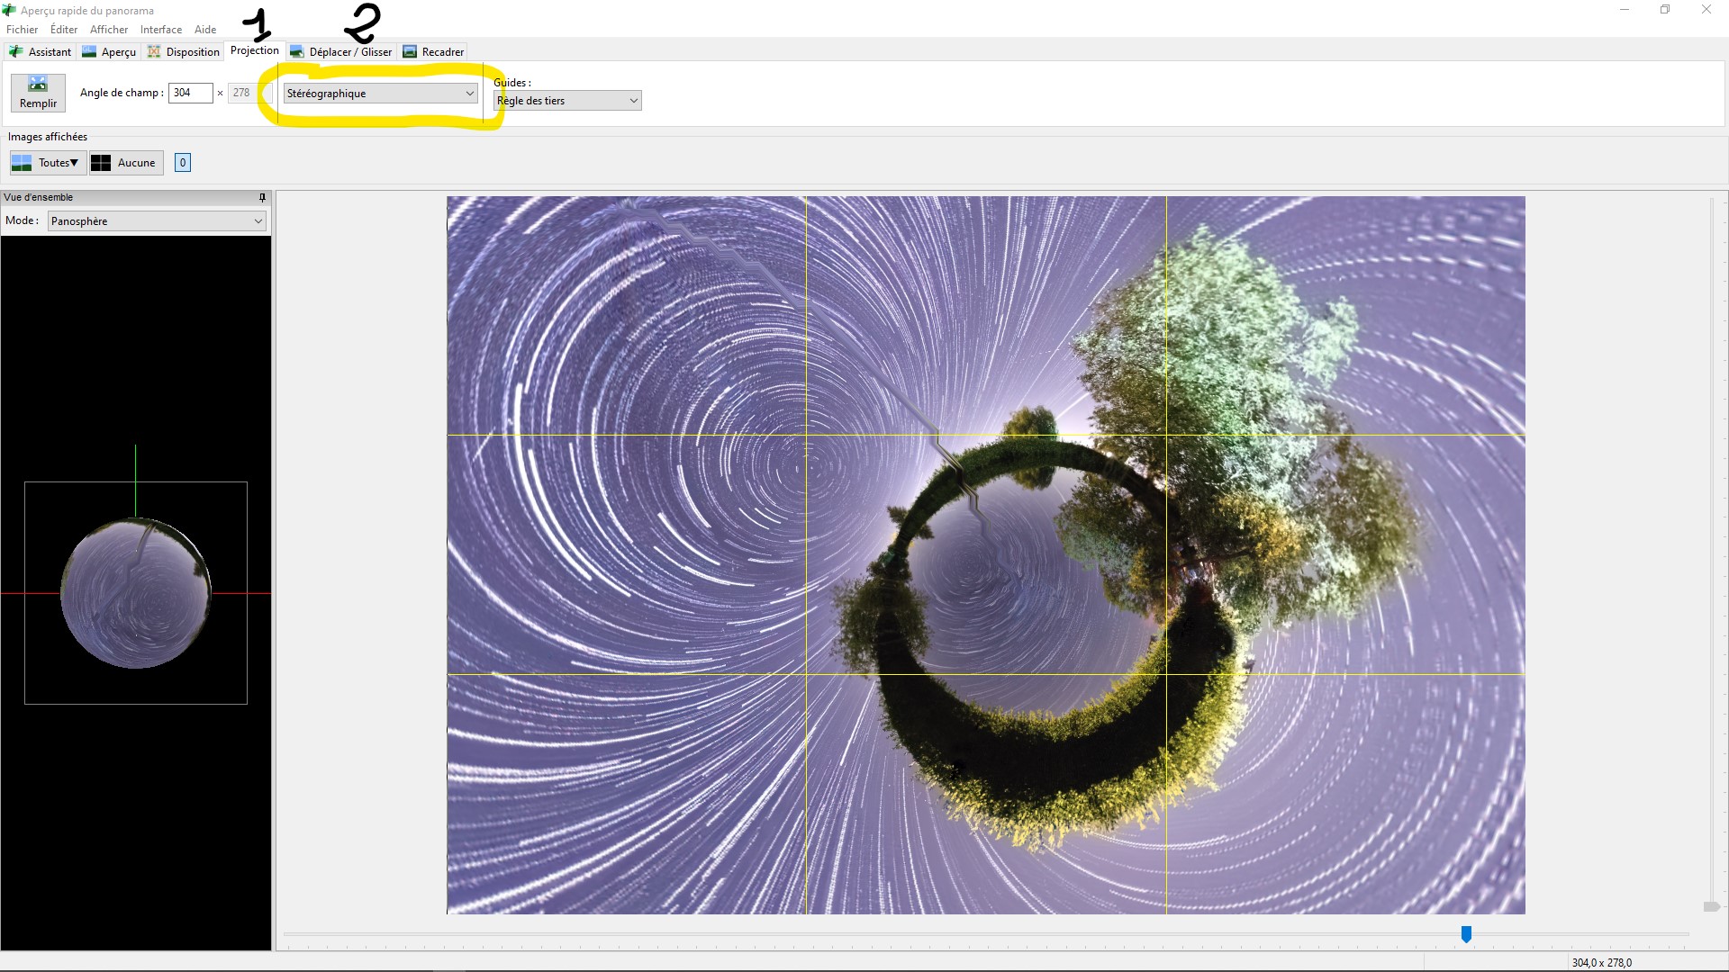
Task: Close the Aperçu rapide du panorama window
Action: (1706, 10)
